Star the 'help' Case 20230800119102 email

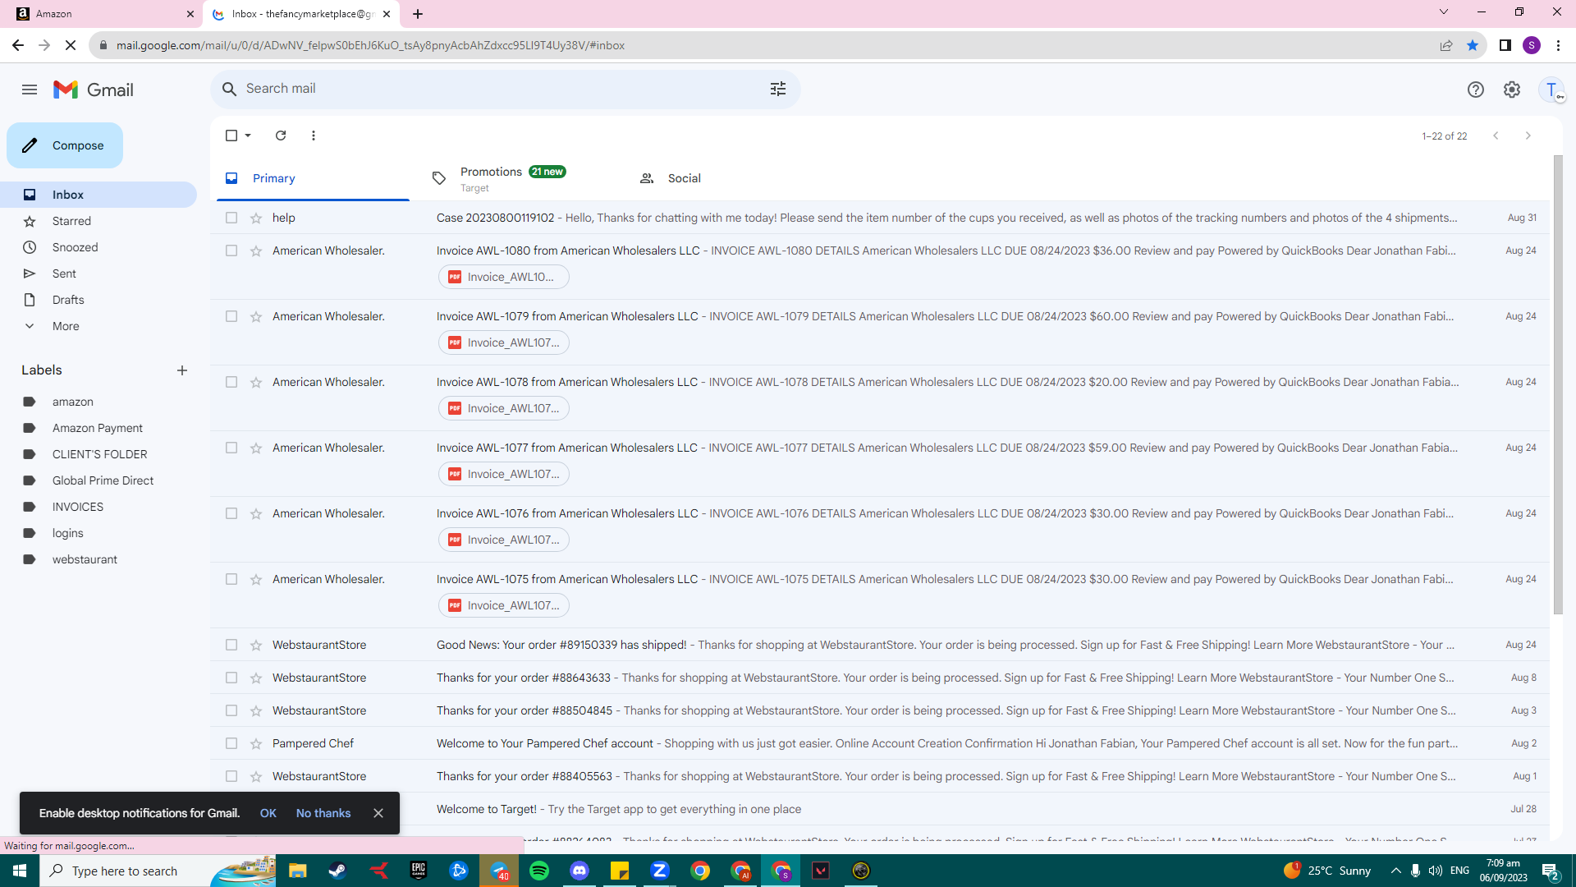(x=256, y=218)
